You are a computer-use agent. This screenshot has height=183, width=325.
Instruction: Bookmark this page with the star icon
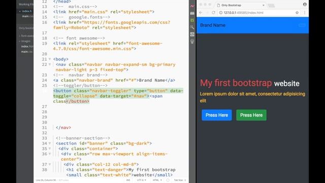(297, 13)
